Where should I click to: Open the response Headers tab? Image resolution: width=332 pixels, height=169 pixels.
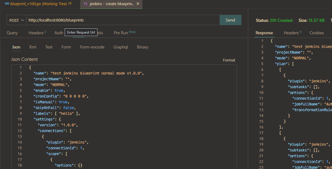coord(293,33)
